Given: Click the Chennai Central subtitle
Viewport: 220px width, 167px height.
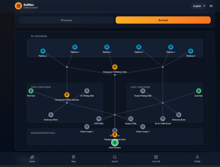Looking at the screenshot, I should (x=31, y=8).
